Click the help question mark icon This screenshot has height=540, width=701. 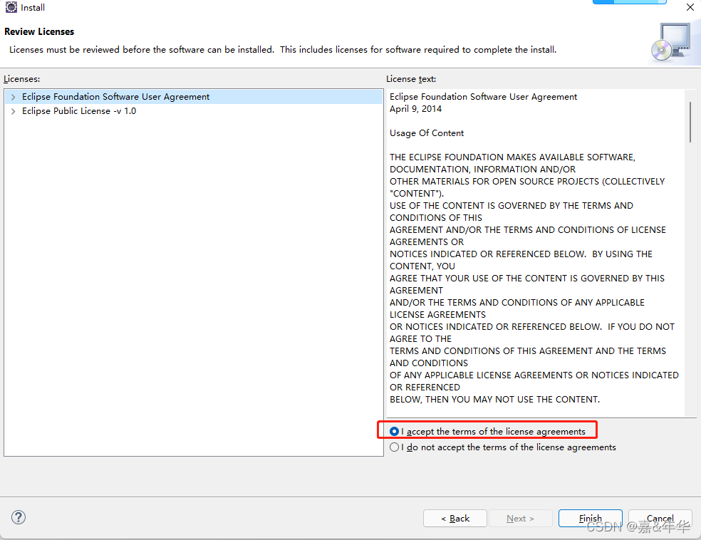[19, 517]
